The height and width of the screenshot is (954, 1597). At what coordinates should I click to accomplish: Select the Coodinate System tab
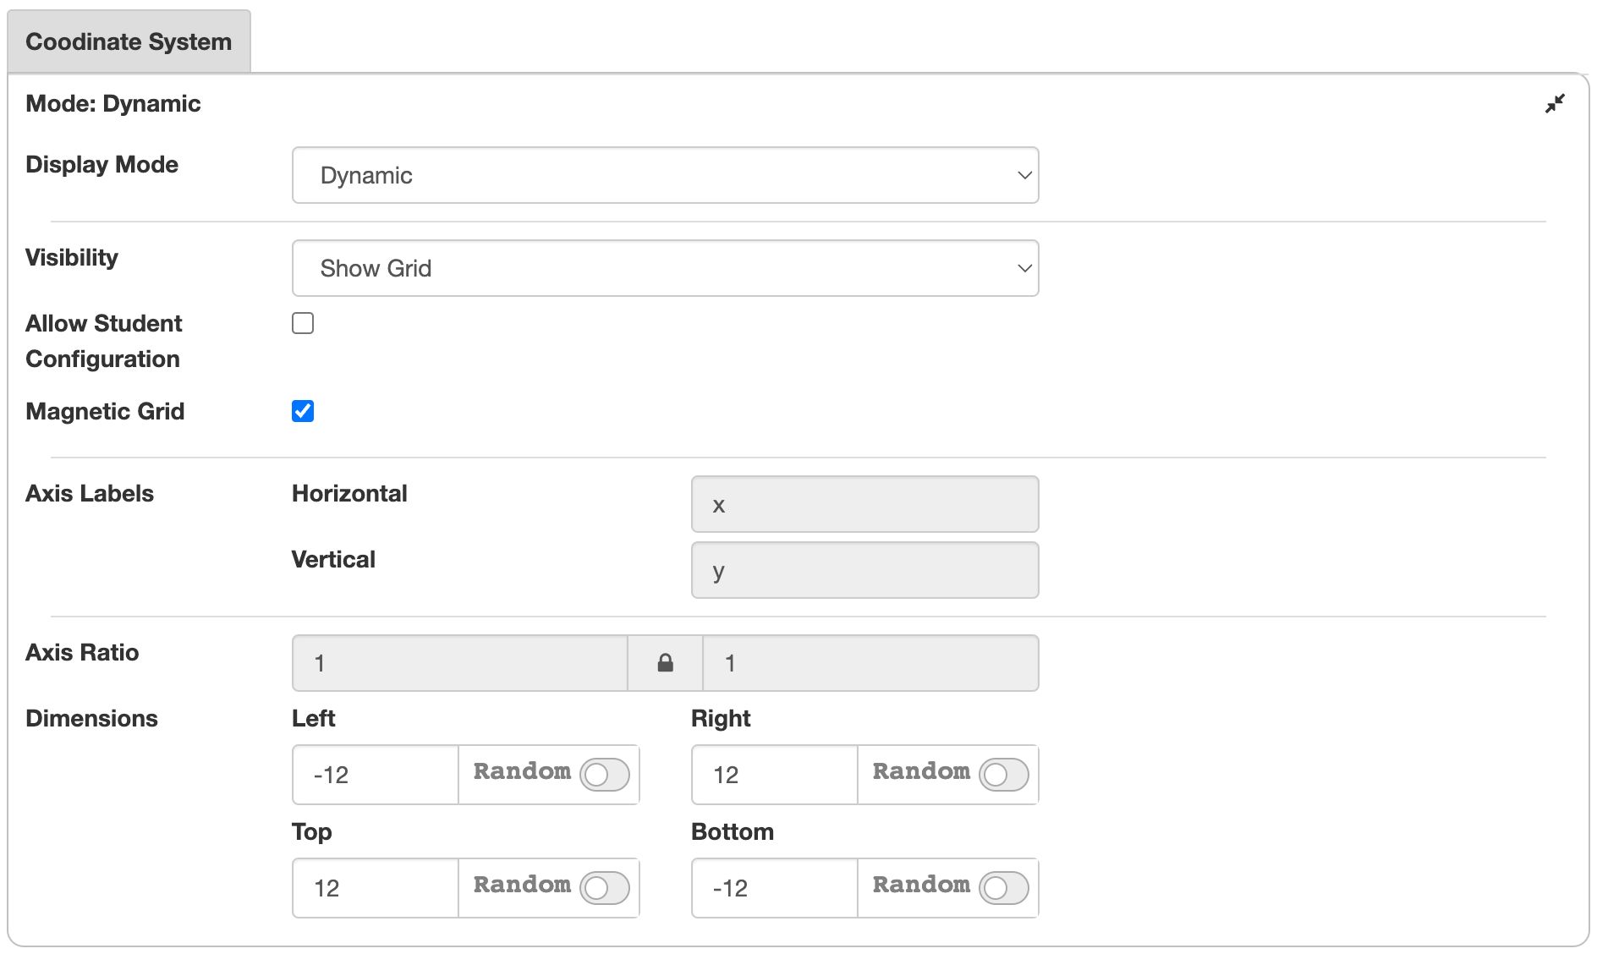click(x=129, y=40)
